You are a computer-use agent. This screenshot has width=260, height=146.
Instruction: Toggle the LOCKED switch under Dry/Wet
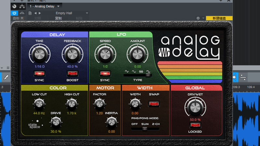[195, 125]
